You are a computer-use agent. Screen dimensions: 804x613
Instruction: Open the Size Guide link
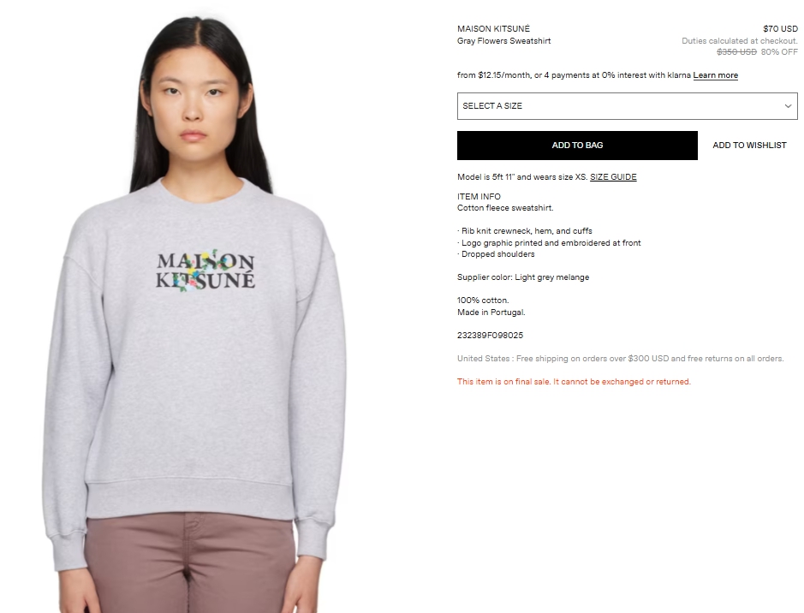click(613, 177)
